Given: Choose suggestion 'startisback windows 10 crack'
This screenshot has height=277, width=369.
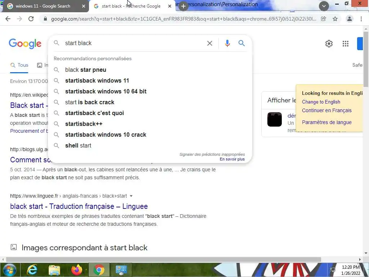Looking at the screenshot, I should tap(150, 135).
